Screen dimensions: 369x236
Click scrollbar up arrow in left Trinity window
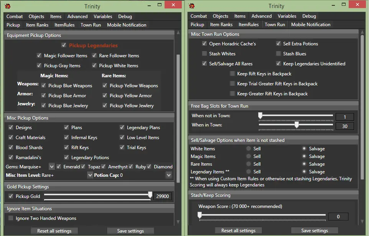click(178, 33)
